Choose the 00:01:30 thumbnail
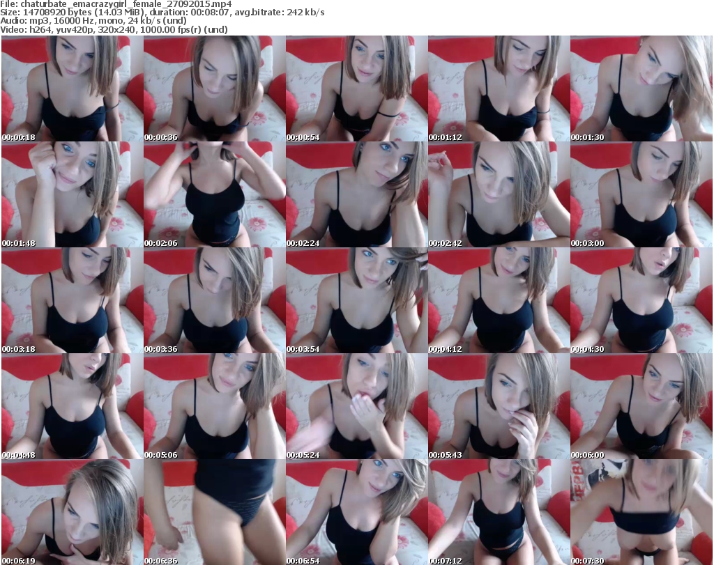Viewport: 714px width, 565px height. pyautogui.click(x=641, y=88)
